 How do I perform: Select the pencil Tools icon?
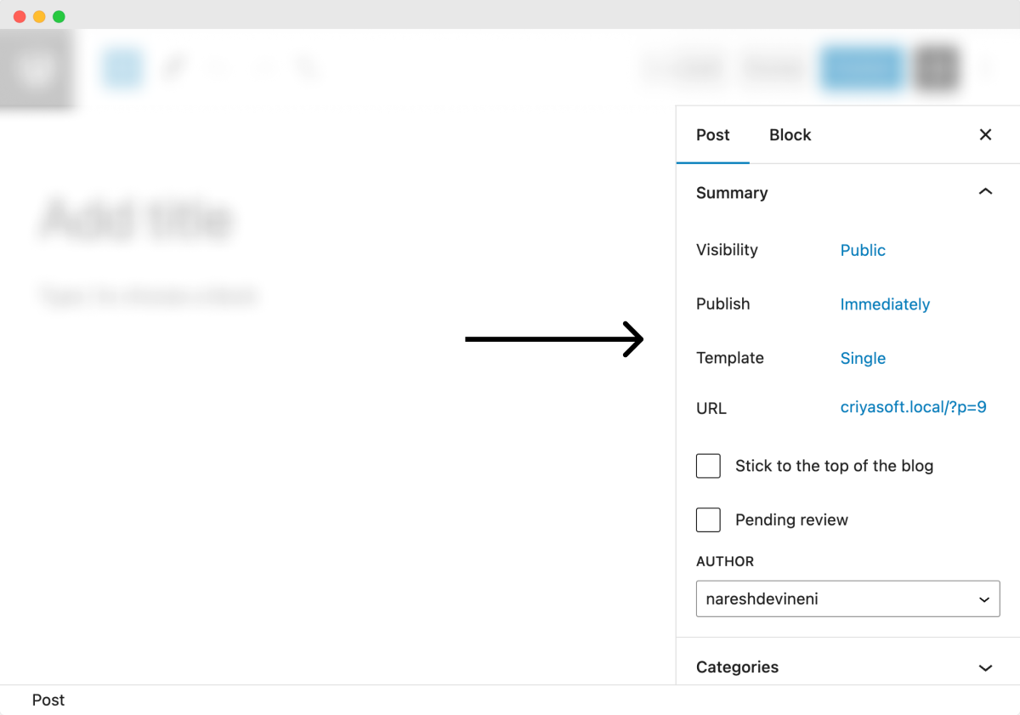point(174,69)
